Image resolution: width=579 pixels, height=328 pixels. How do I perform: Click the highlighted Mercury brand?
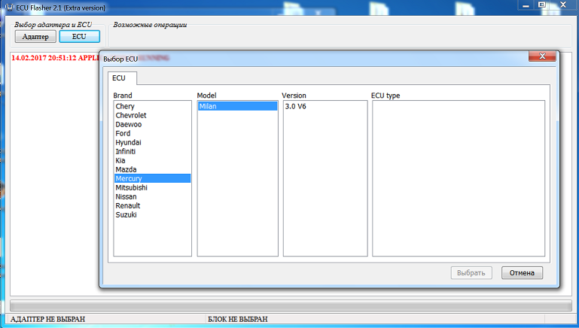click(153, 178)
